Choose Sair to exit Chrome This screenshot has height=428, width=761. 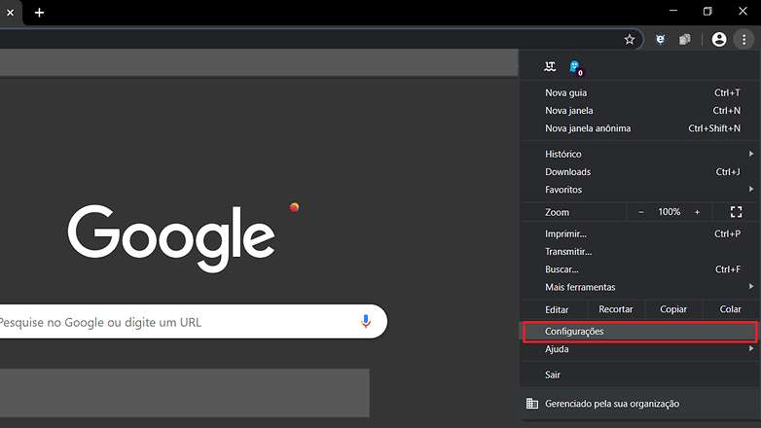coord(639,374)
